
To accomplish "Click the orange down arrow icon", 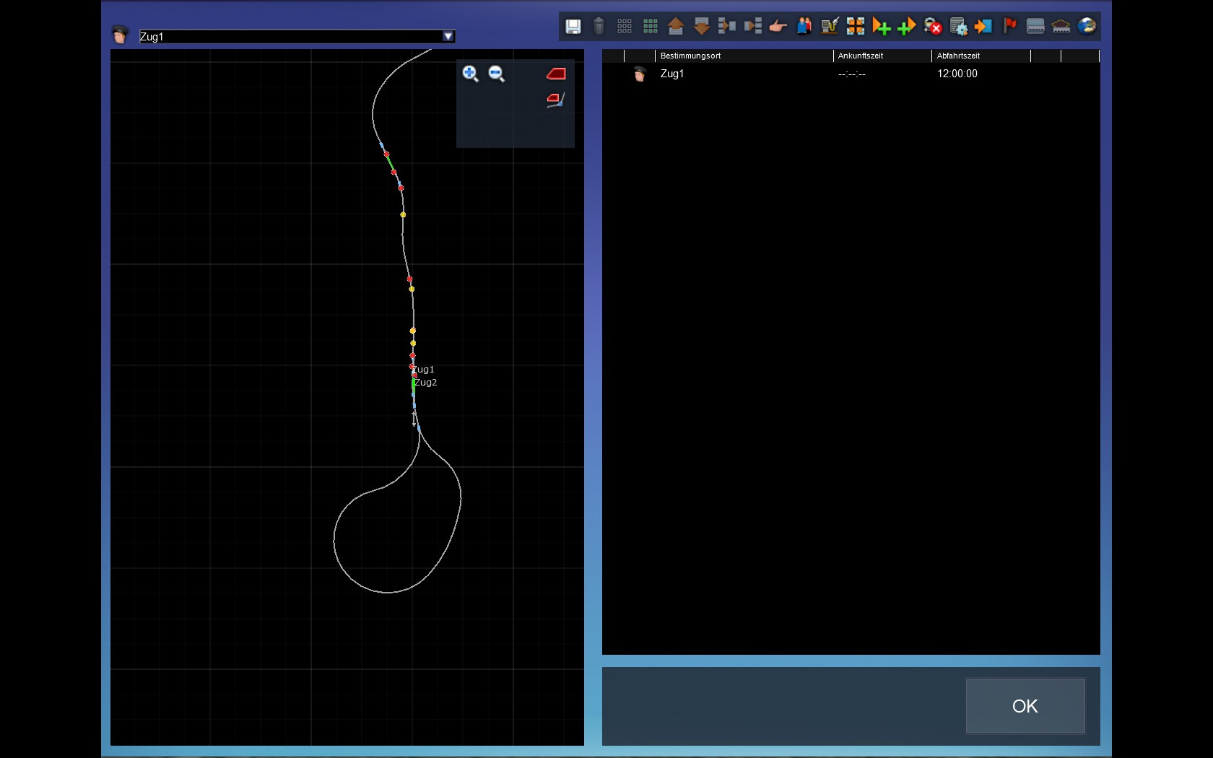I will coord(701,27).
